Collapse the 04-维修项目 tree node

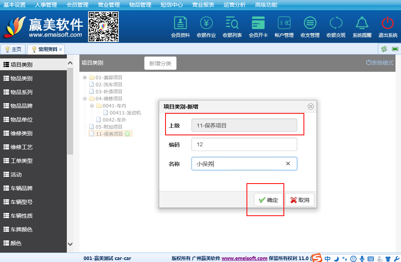(85, 99)
